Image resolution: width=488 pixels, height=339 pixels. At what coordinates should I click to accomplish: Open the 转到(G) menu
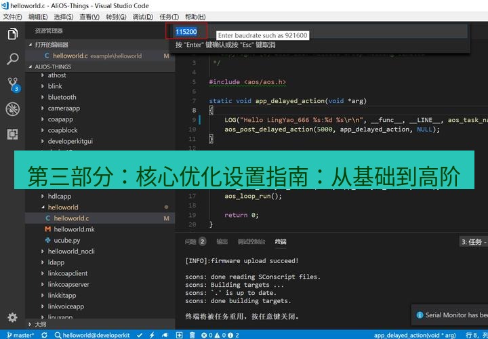coord(116,17)
